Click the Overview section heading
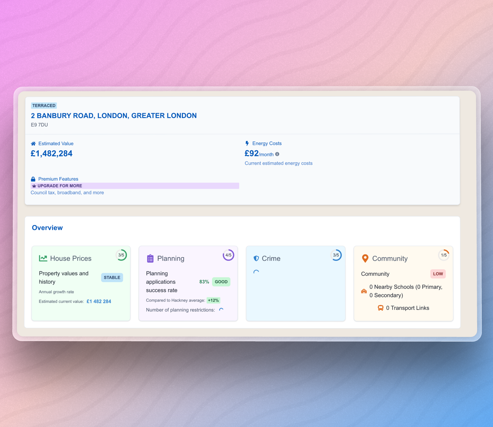The image size is (493, 427). (47, 228)
